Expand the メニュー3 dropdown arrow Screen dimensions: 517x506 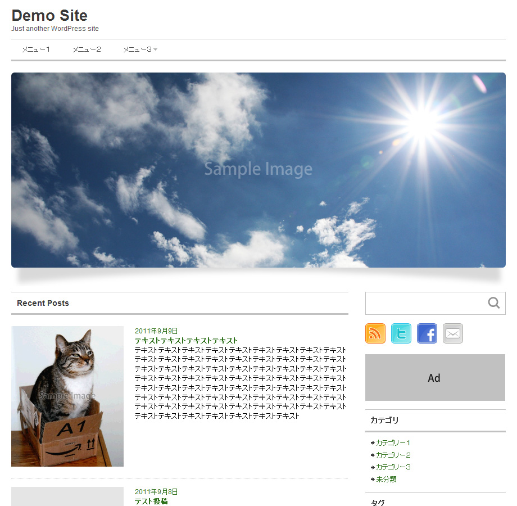click(x=155, y=49)
